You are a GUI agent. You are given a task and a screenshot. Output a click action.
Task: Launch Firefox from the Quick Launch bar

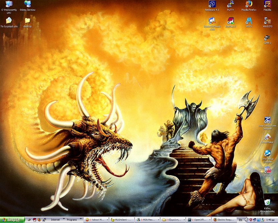pos(39,220)
